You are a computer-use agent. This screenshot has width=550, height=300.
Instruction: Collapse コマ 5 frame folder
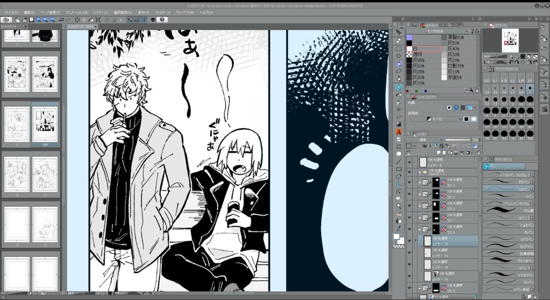point(420,288)
